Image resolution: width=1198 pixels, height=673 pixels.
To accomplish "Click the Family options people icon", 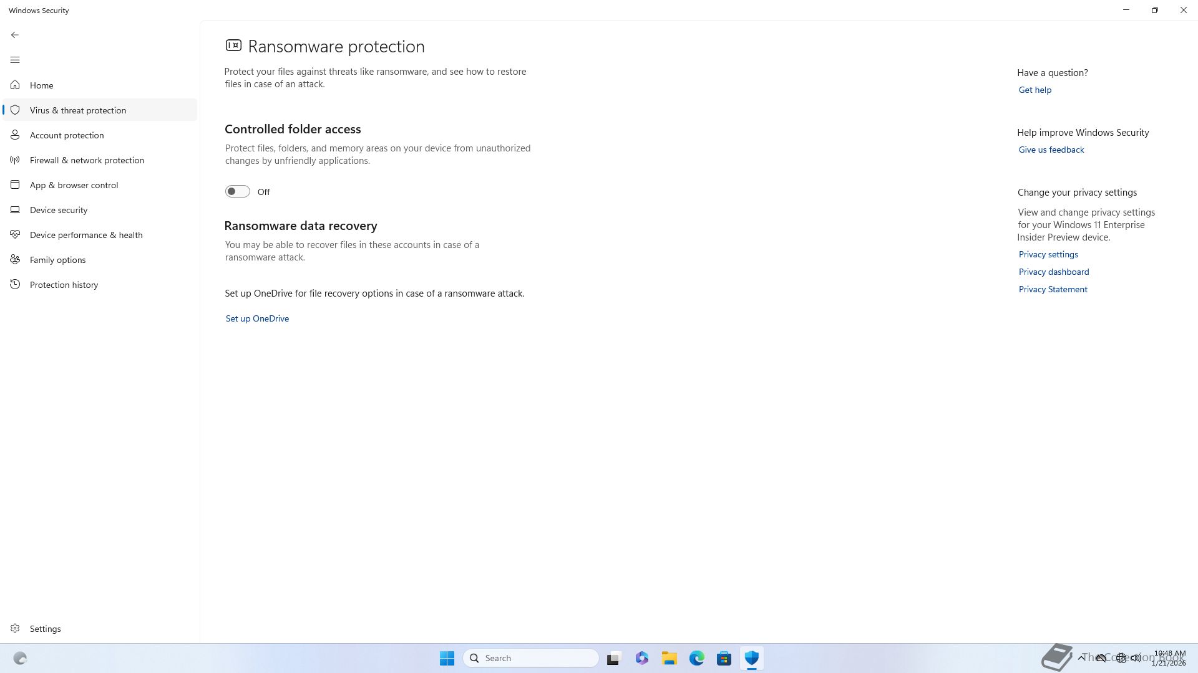I will [15, 259].
